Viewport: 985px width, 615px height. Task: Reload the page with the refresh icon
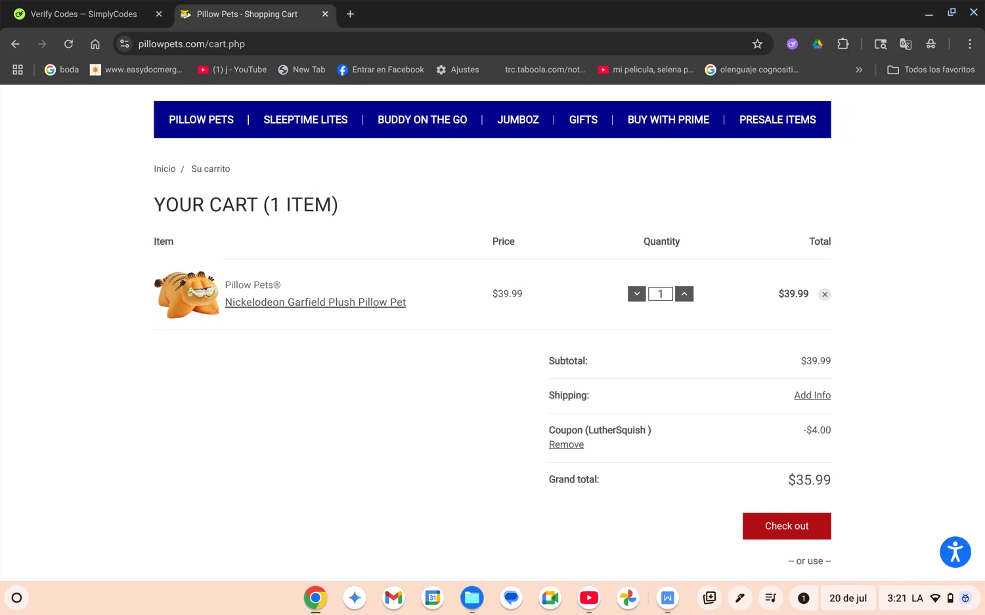[x=68, y=44]
